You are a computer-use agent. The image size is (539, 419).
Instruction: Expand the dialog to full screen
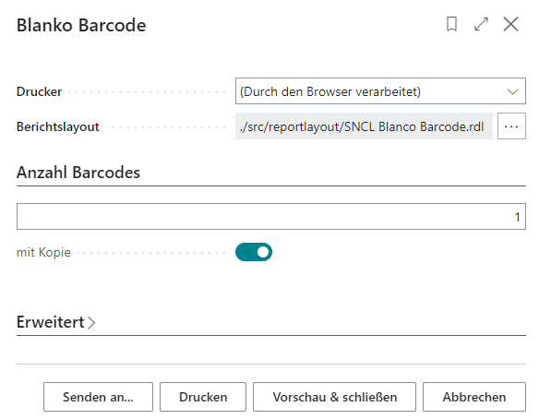tap(481, 24)
